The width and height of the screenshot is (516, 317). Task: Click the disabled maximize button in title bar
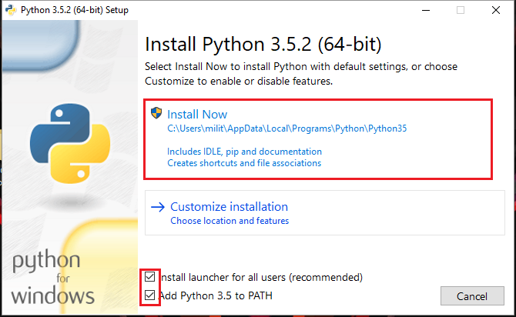coord(461,10)
